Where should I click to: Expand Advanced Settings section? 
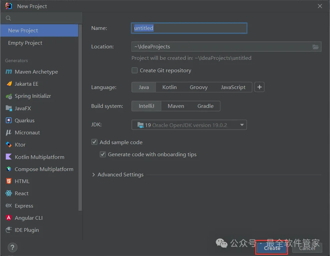[x=94, y=175]
